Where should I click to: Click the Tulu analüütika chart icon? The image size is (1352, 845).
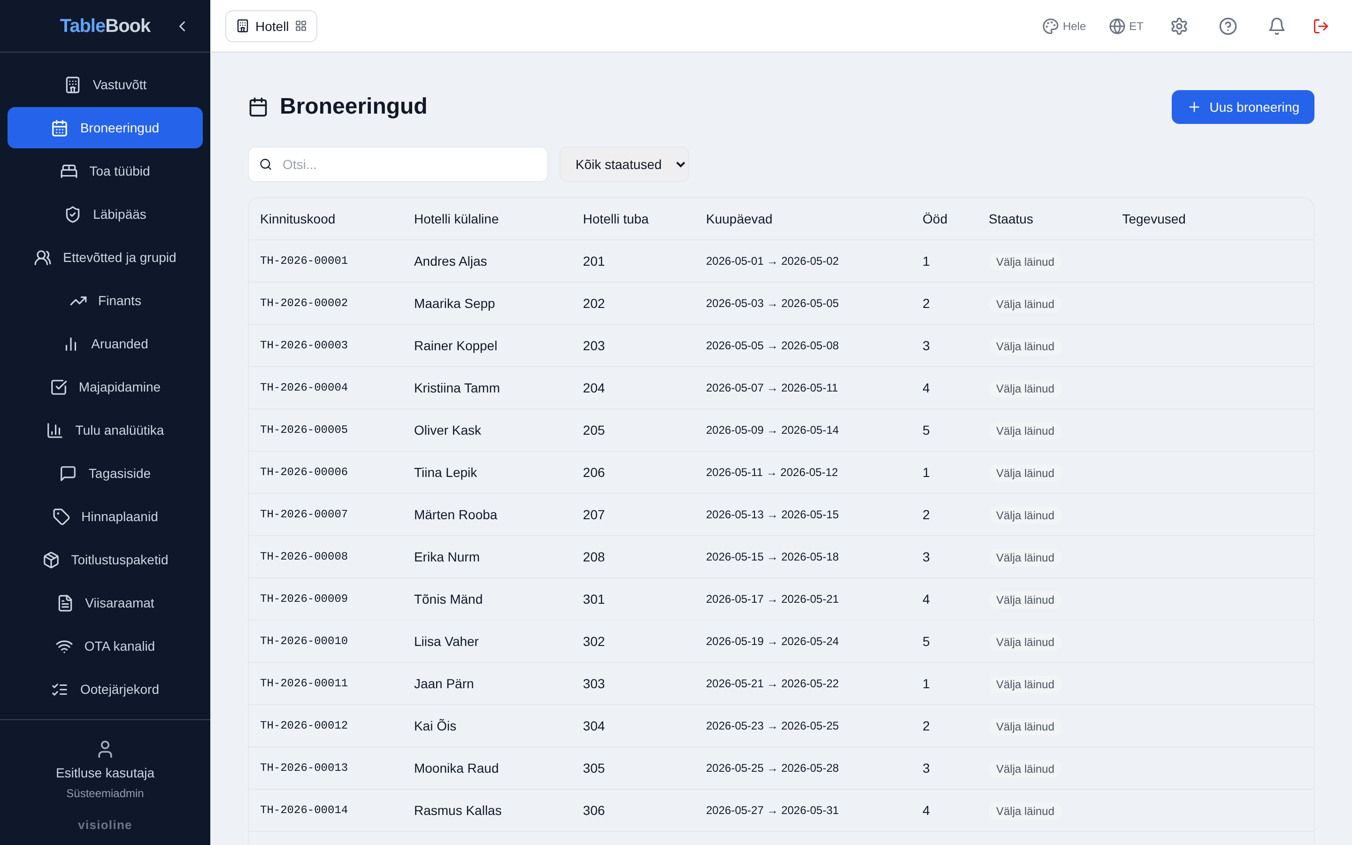[x=55, y=430]
